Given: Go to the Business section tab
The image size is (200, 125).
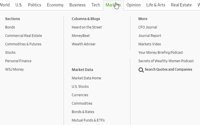Looking at the screenshot, I should coord(78,5).
